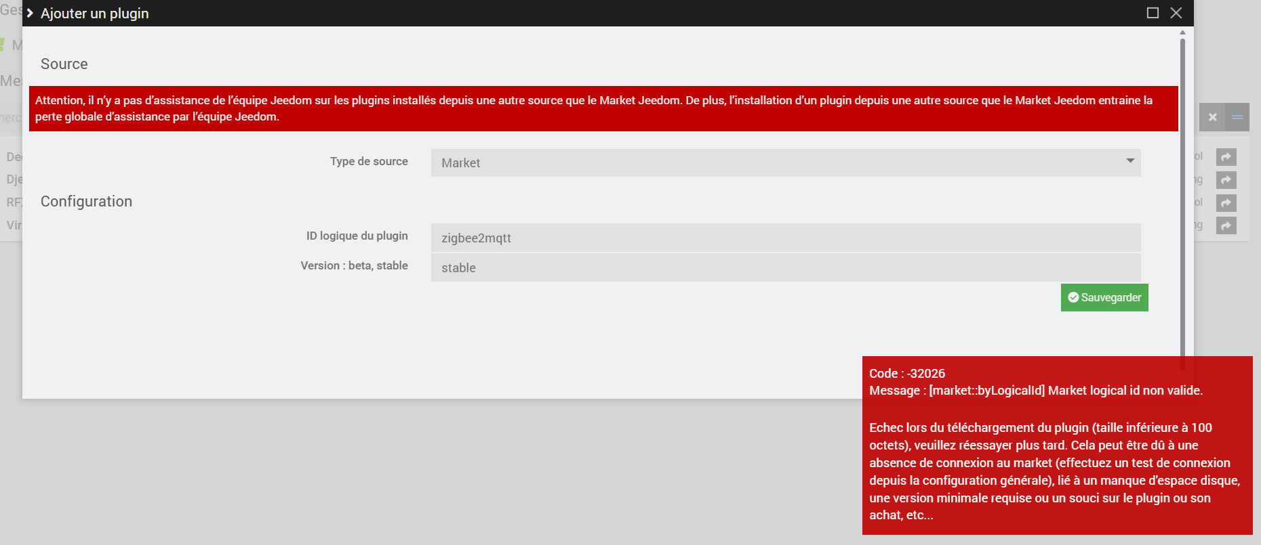This screenshot has width=1261, height=545.
Task: Click the Configuration section heading
Action: [x=86, y=201]
